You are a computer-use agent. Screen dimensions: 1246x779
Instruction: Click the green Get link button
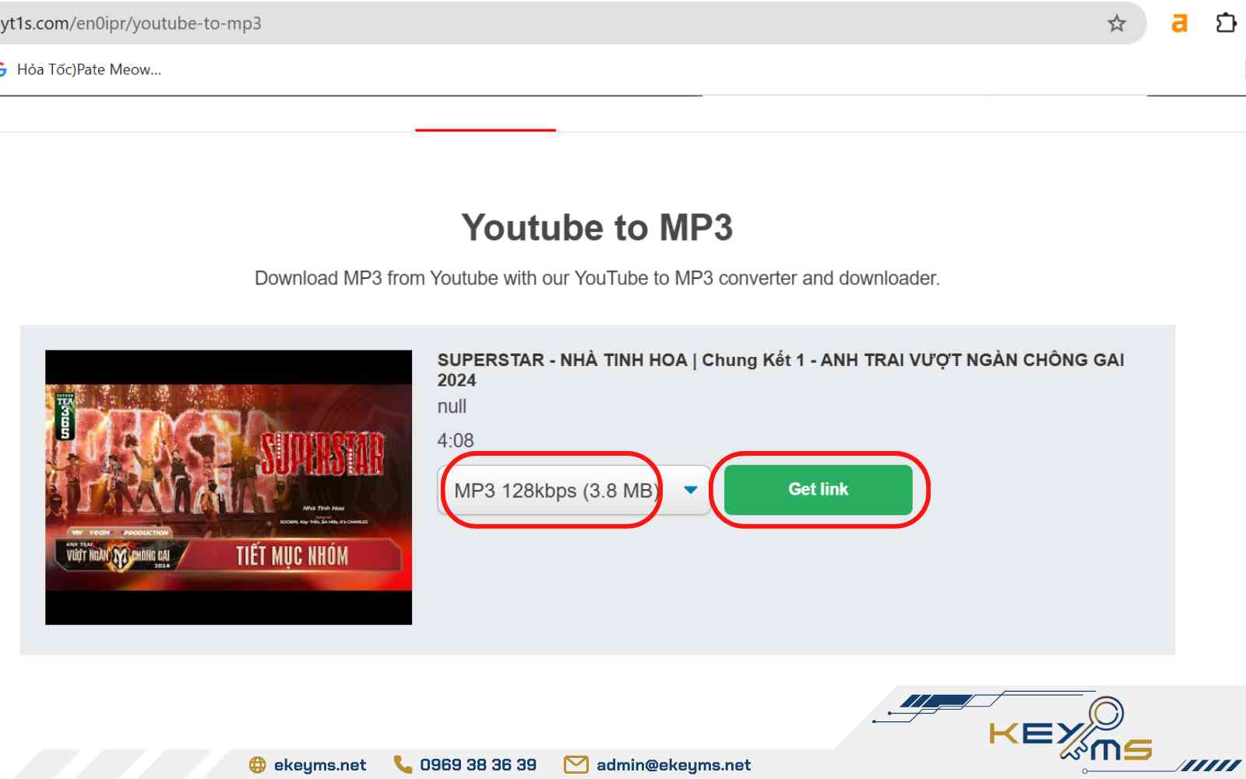(818, 489)
